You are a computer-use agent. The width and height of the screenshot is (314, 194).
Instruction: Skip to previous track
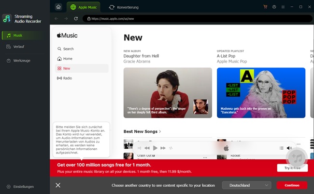coord(147,148)
